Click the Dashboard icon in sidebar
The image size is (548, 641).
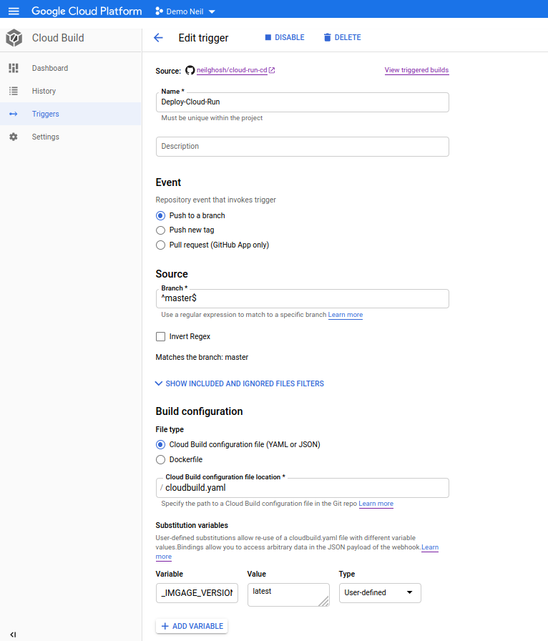click(x=13, y=68)
